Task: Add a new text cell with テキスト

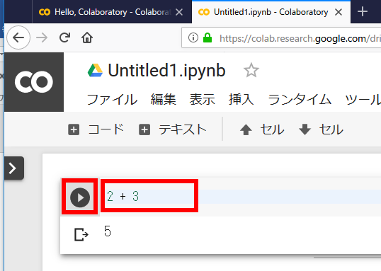Action: (x=173, y=129)
